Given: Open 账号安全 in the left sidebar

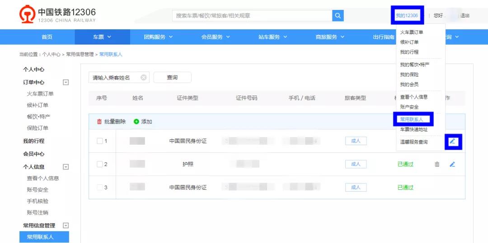Looking at the screenshot, I should tap(38, 190).
